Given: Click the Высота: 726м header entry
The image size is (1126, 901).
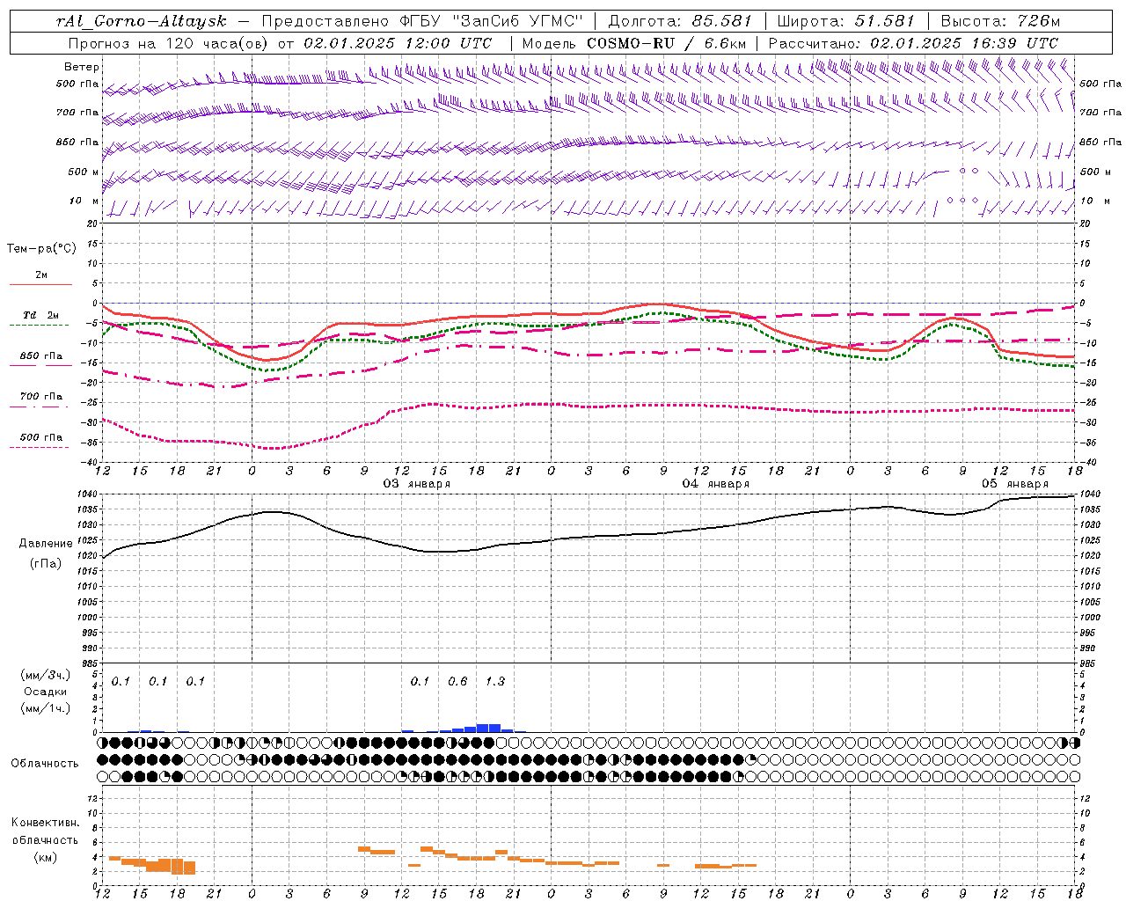Looking at the screenshot, I should coord(1000,21).
